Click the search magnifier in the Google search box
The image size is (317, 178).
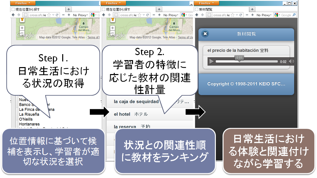point(294,15)
